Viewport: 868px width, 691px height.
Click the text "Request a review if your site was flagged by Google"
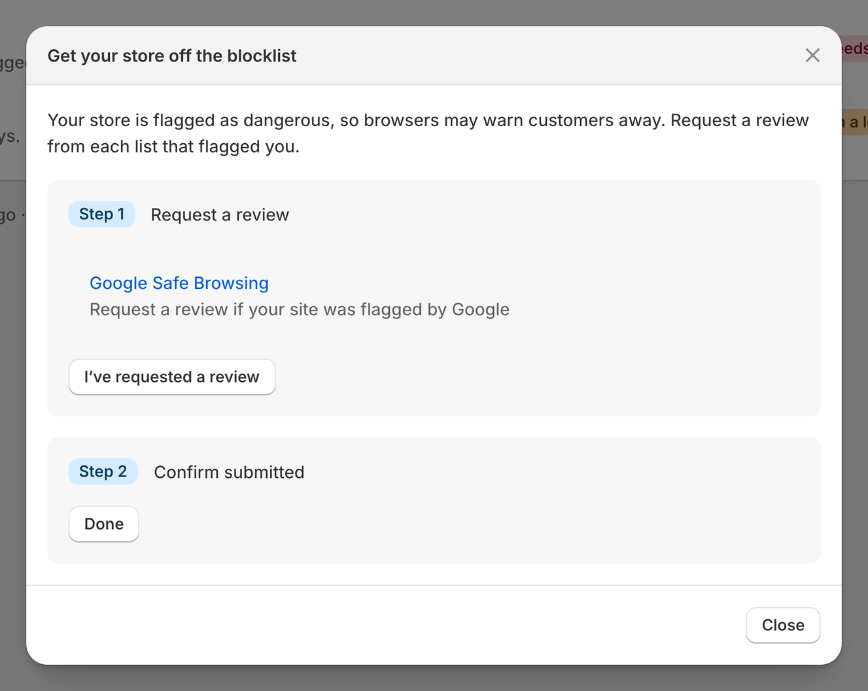pos(300,309)
